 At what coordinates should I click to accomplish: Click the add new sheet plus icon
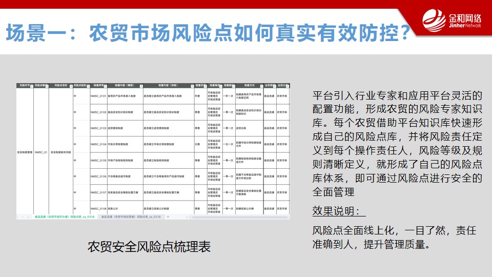168,216
